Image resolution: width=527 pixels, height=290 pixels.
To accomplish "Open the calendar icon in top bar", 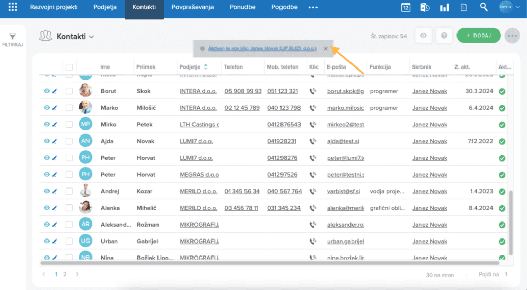I will (x=406, y=7).
